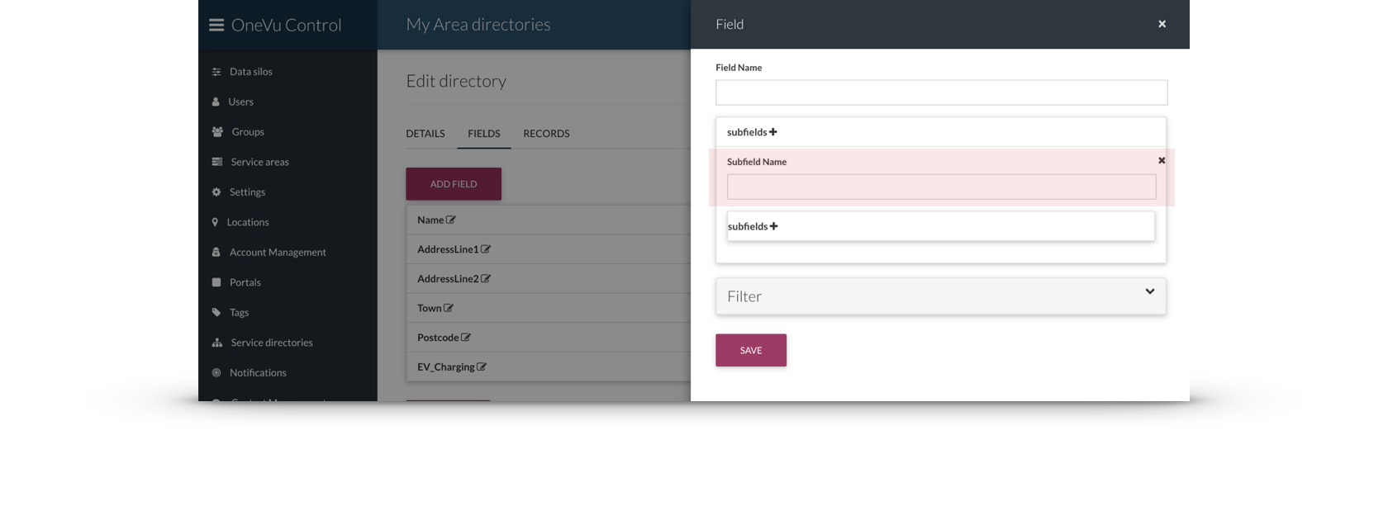The height and width of the screenshot is (525, 1388).
Task: Expand the Filter section
Action: (940, 296)
